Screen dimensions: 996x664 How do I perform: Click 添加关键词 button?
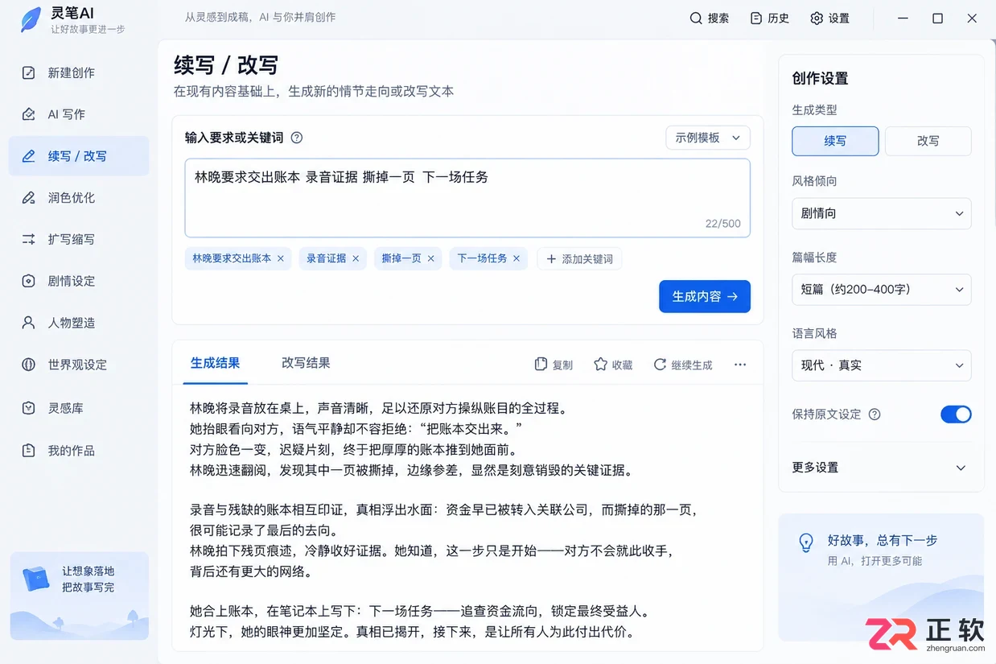click(579, 258)
